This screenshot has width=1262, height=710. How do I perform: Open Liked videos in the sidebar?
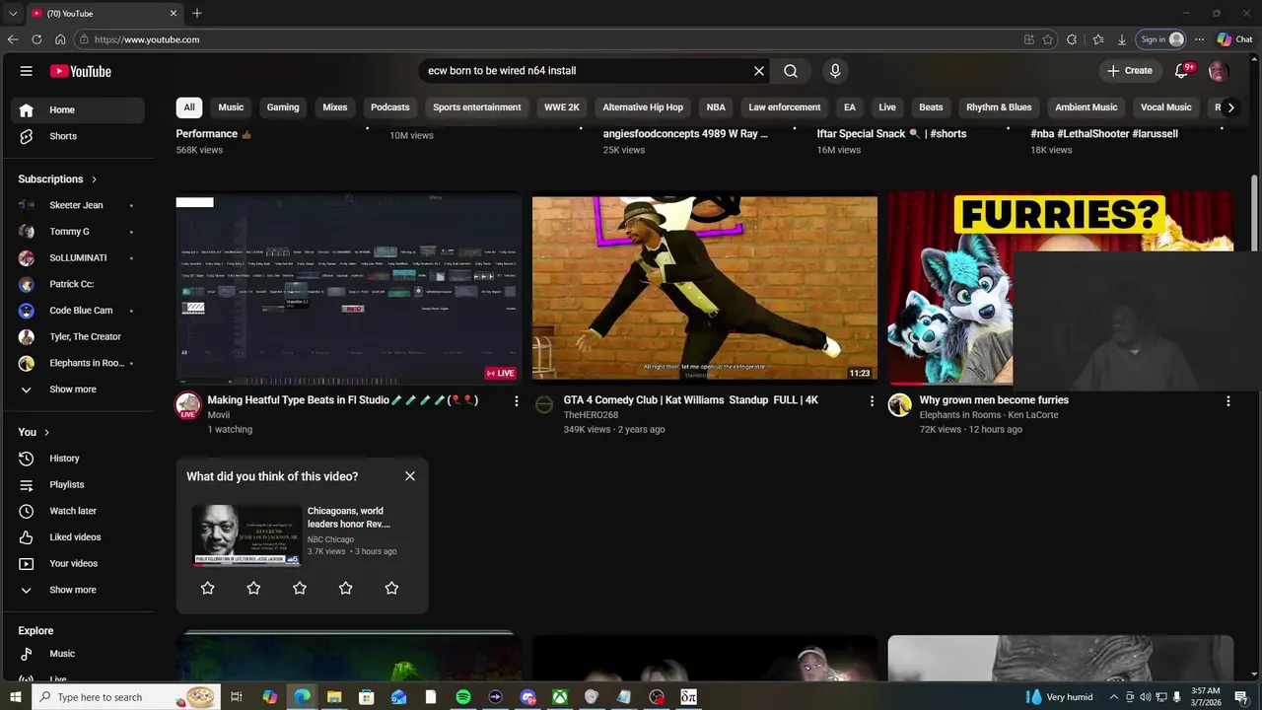tap(78, 537)
